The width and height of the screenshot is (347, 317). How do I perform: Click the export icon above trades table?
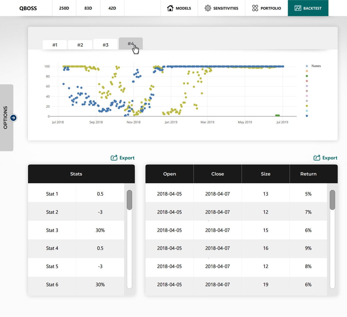[x=317, y=158]
